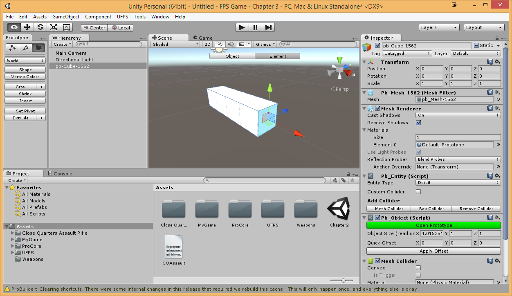Click the Extrude button
The width and height of the screenshot is (512, 296).
pyautogui.click(x=20, y=118)
